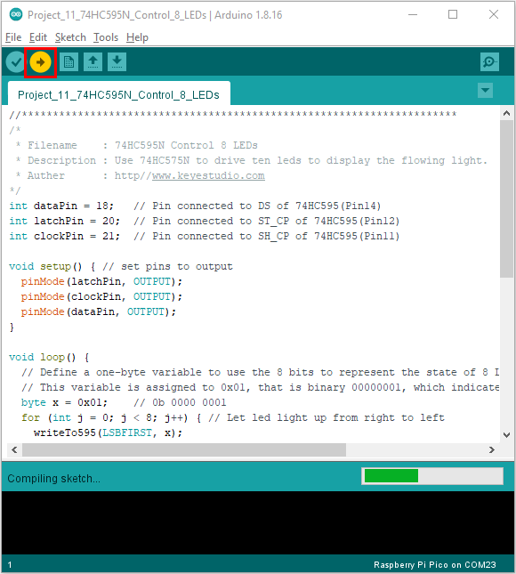This screenshot has width=516, height=574.
Task: Click the vertical scrollbar up arrow
Action: click(x=506, y=113)
